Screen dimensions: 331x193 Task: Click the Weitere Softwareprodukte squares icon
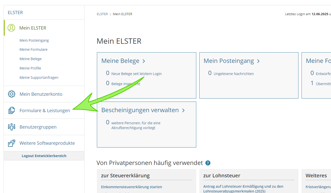coord(12,143)
